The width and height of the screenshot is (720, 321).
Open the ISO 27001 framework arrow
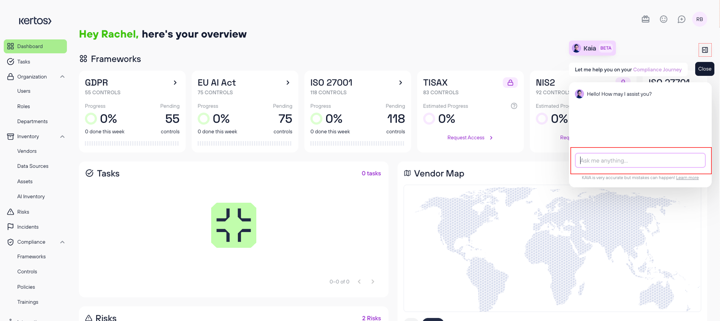click(x=401, y=83)
